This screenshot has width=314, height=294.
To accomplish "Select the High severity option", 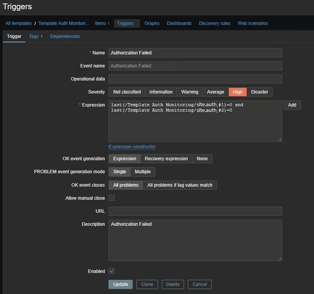I will pos(237,92).
